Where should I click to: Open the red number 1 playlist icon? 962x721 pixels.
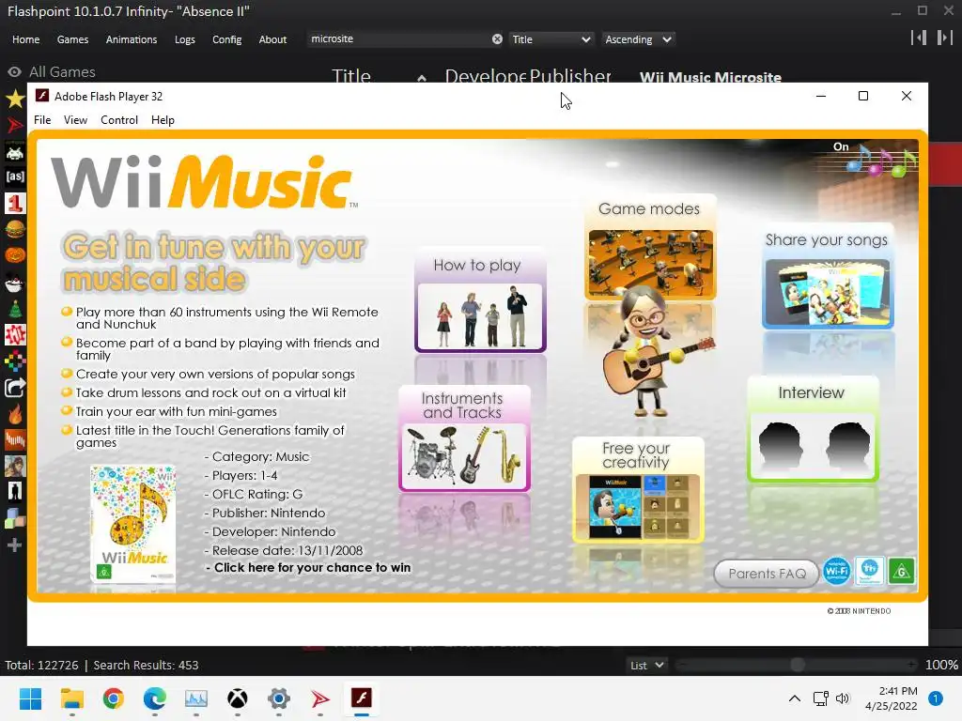15,203
